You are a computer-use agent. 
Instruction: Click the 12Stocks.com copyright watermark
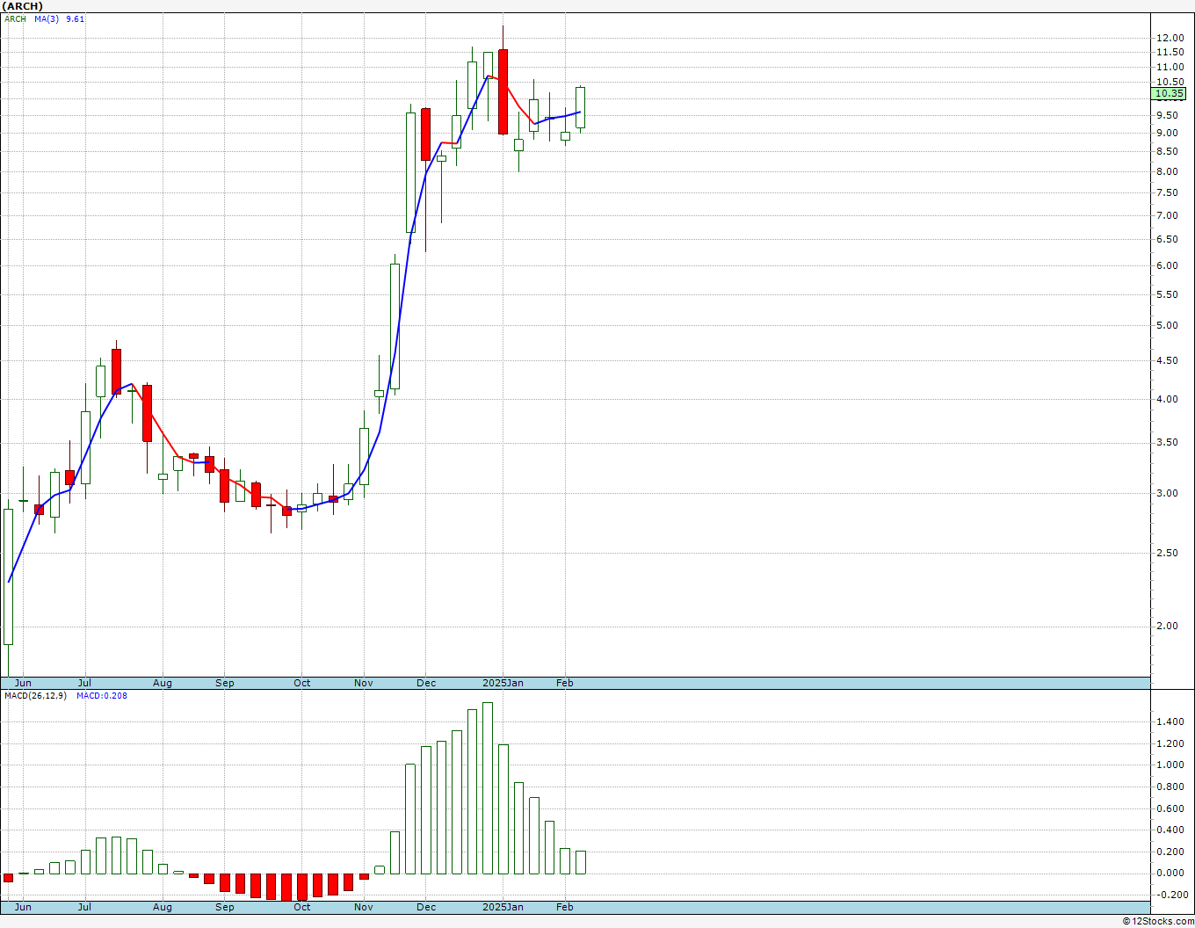[1157, 921]
